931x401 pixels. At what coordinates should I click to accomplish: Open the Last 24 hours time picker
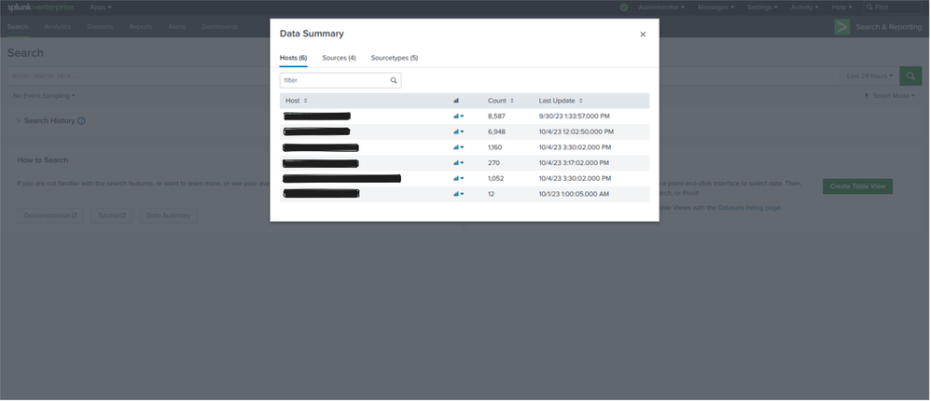point(868,76)
